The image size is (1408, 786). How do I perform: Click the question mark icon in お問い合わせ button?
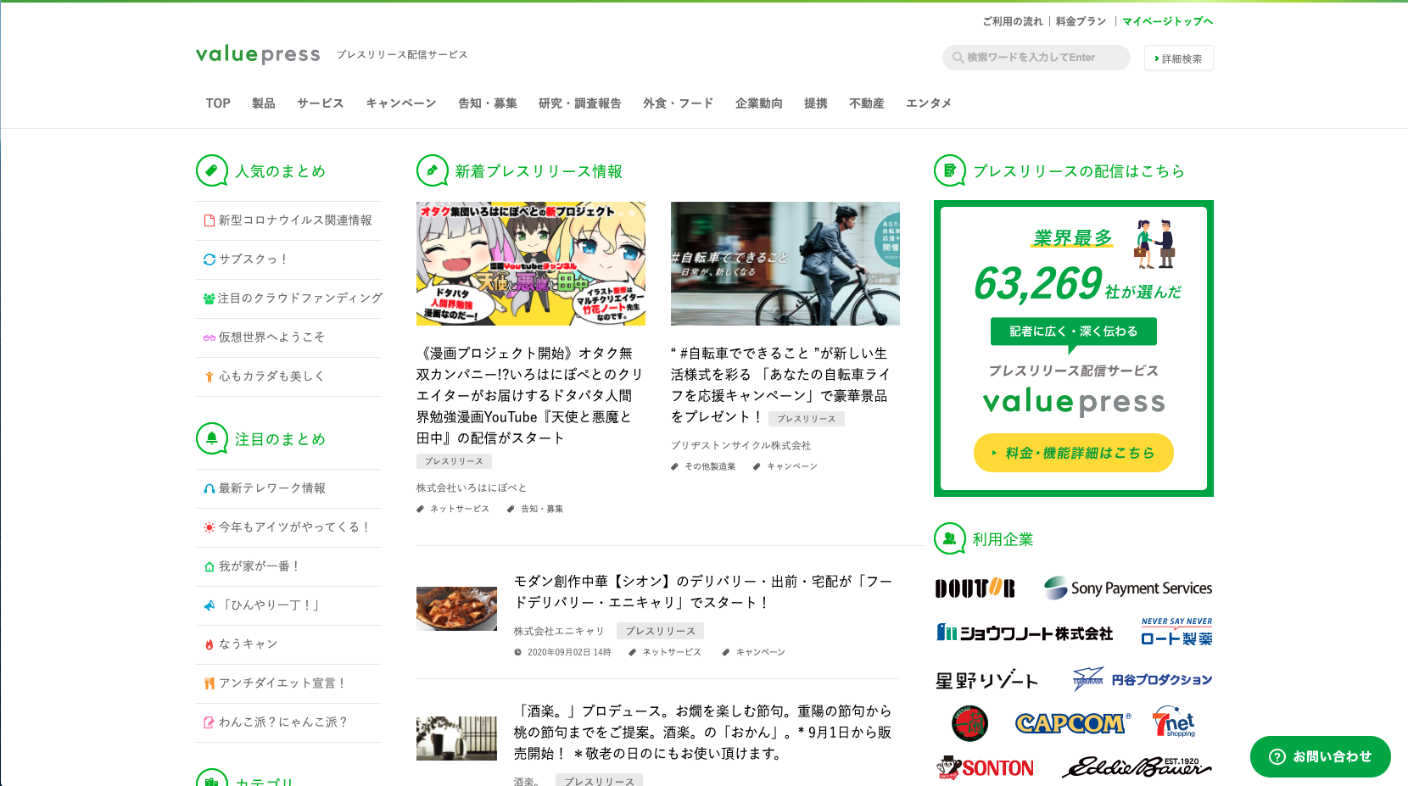click(1277, 756)
